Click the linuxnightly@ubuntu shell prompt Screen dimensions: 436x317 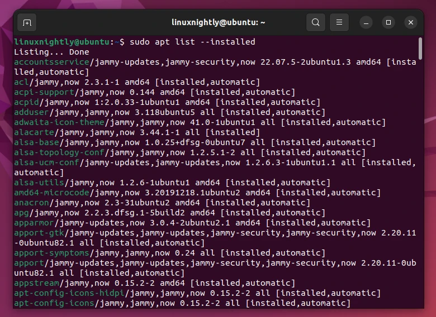[x=69, y=42]
